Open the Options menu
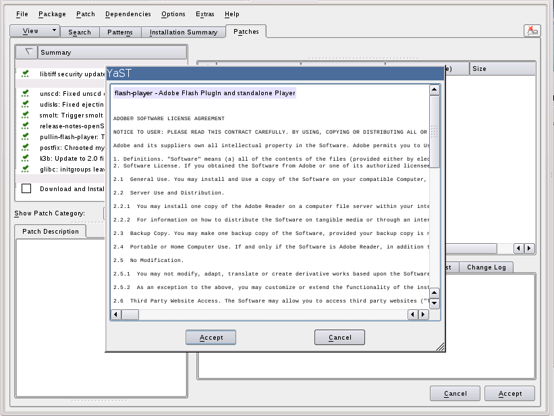554x416 pixels. coord(173,14)
